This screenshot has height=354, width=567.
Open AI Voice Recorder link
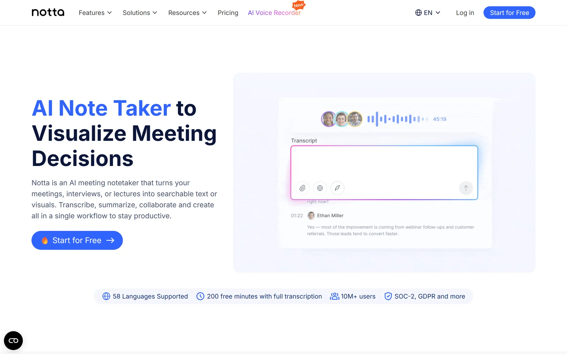point(274,13)
